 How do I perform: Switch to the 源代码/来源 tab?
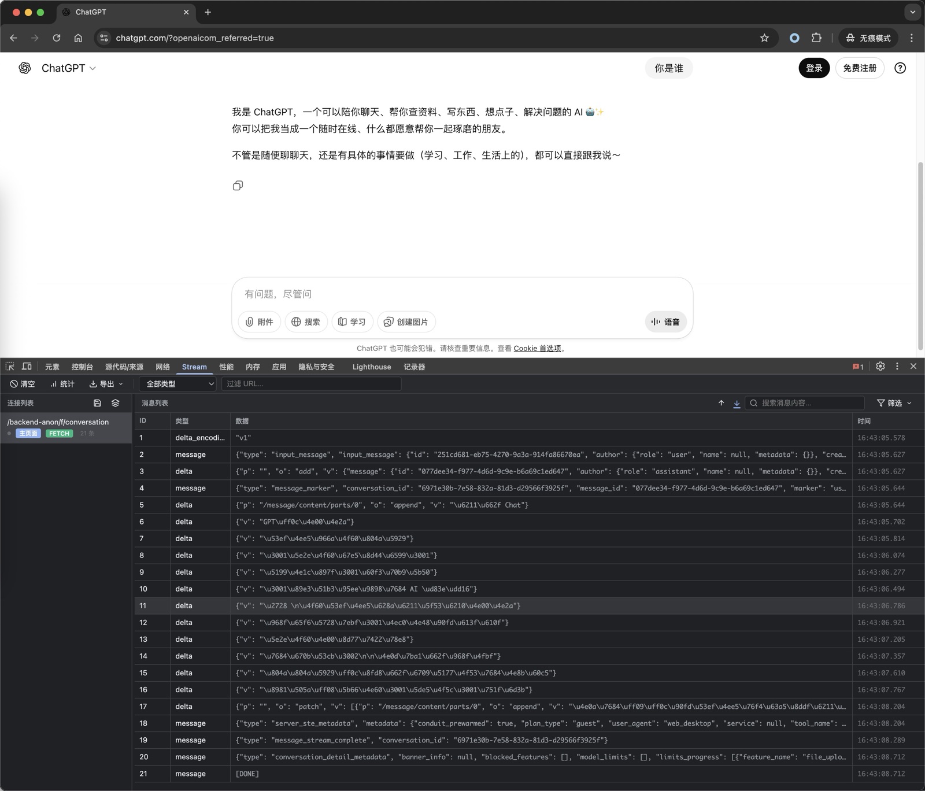click(x=124, y=367)
